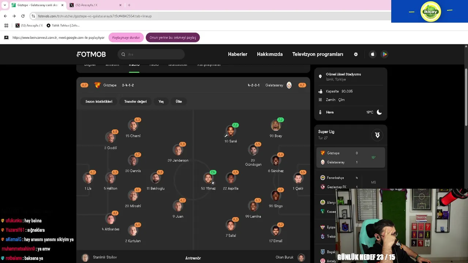Viewport: 468px width, 263px height.
Task: Open coach Stanimir Stoilov profile
Action: point(99,258)
